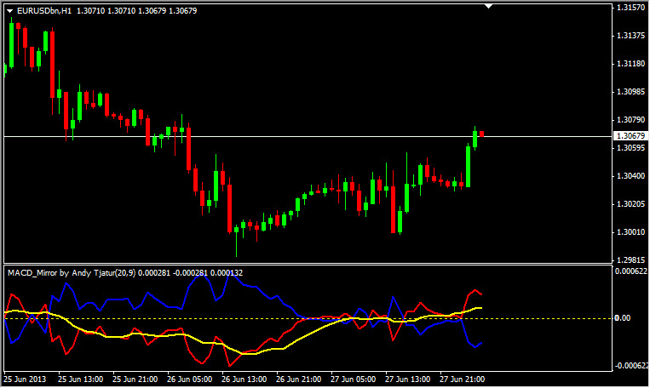This screenshot has height=388, width=650.
Task: Click the tall green candle before the last red candle
Action: [468, 167]
